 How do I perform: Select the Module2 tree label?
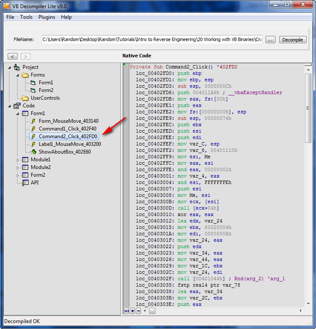[x=41, y=167]
